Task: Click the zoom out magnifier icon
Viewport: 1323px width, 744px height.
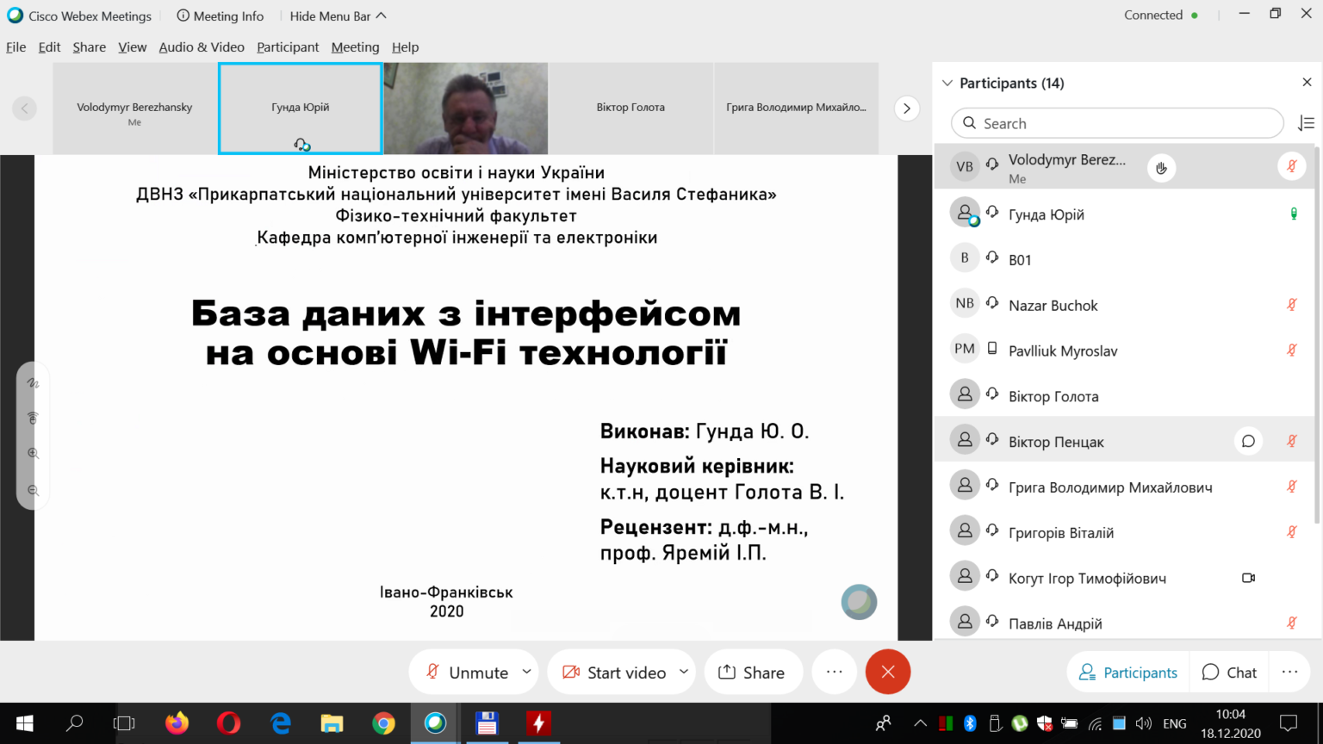Action: tap(34, 491)
